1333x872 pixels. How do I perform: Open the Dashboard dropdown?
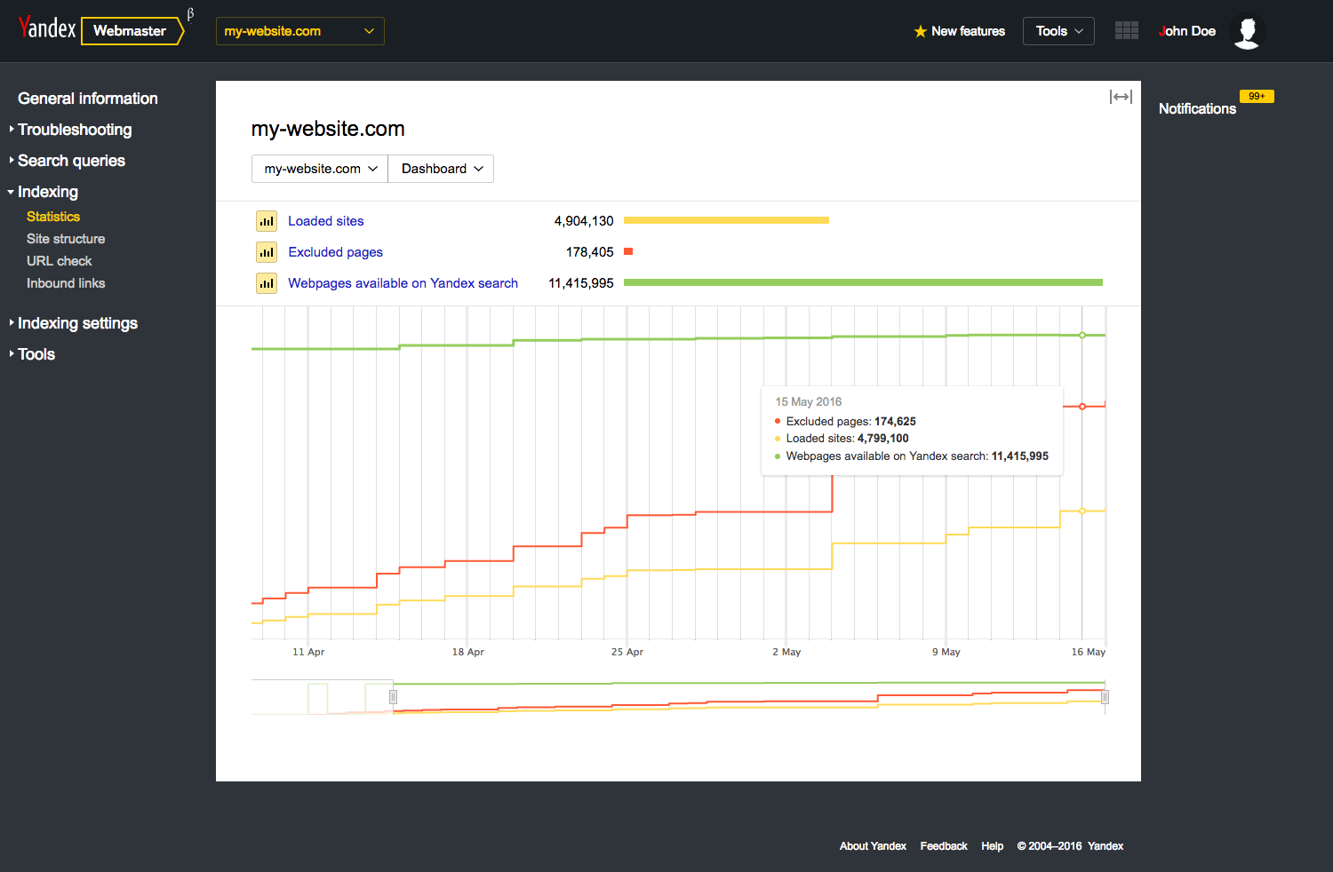pos(441,169)
